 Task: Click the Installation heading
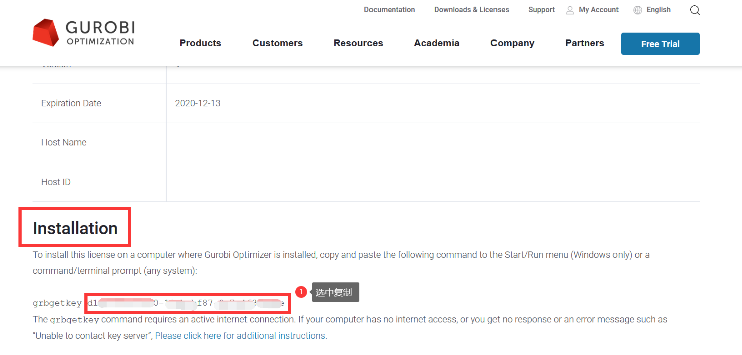pyautogui.click(x=75, y=228)
